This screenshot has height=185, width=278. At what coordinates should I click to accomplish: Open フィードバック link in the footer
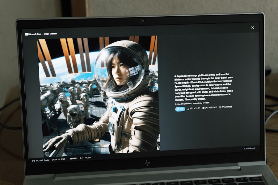pyautogui.click(x=85, y=158)
